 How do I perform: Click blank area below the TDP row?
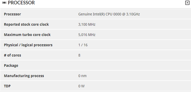point(95,97)
